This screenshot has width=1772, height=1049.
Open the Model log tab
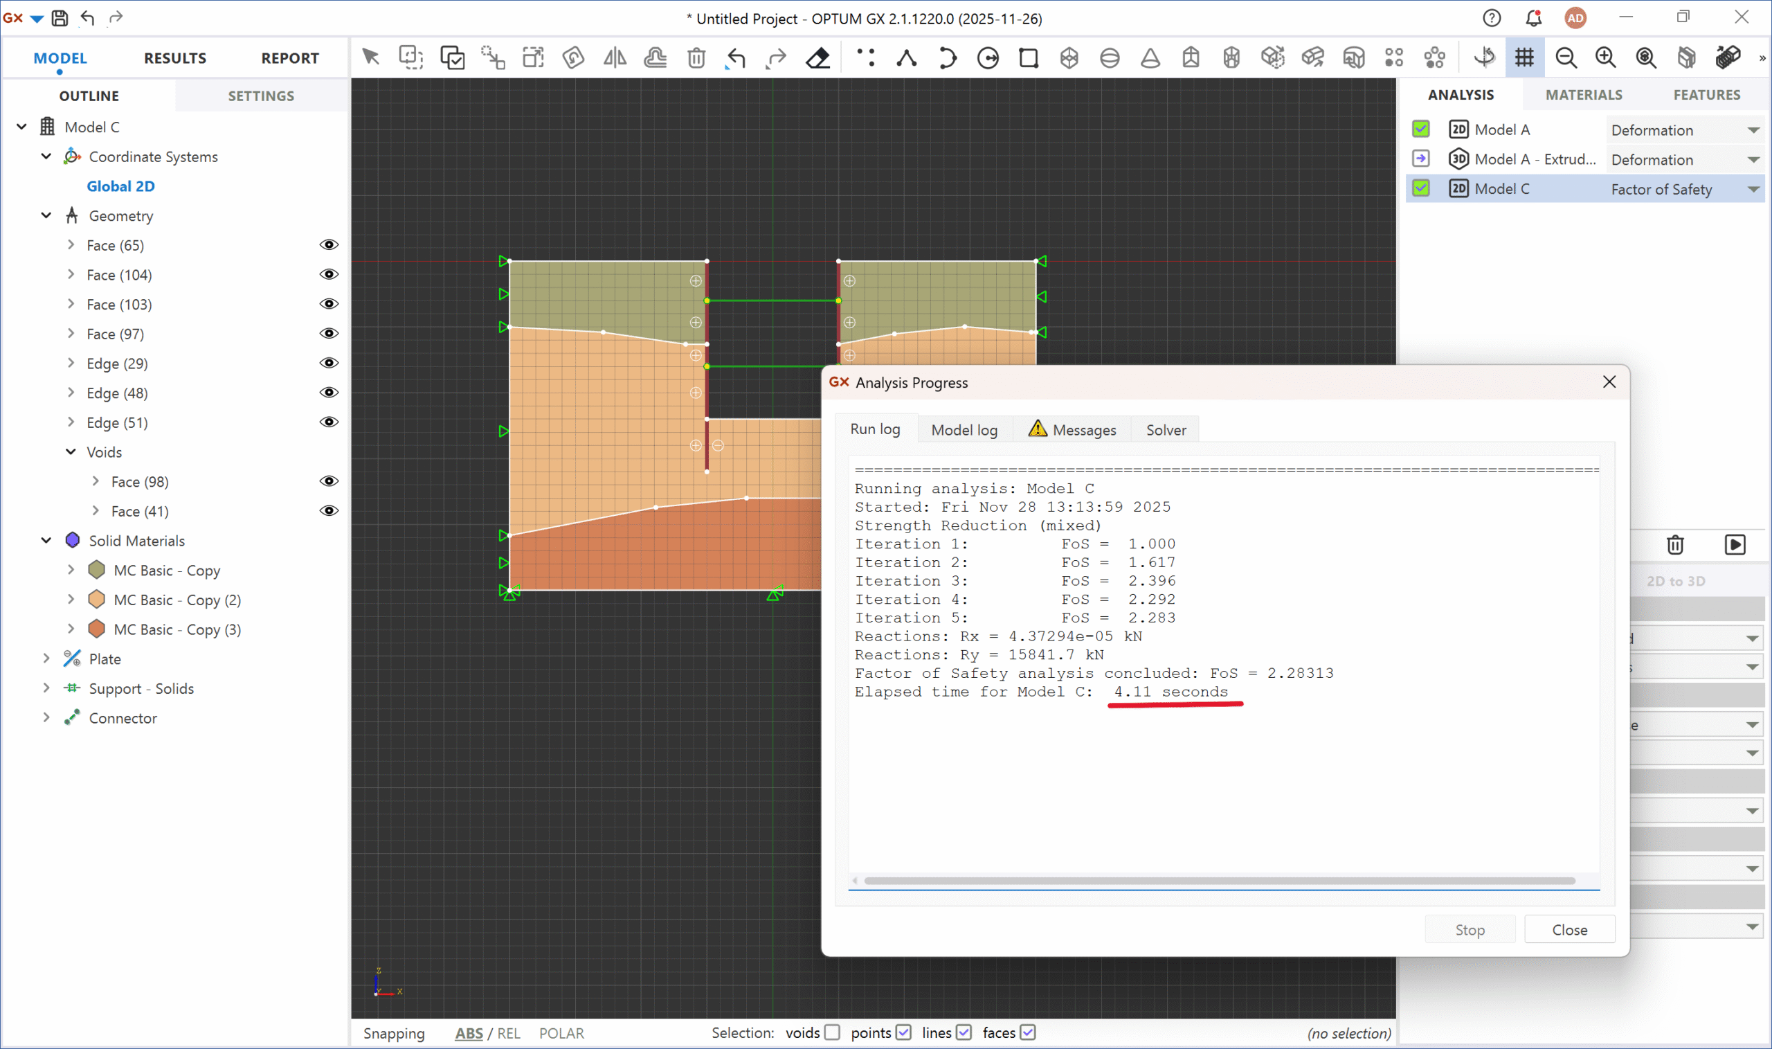tap(964, 429)
